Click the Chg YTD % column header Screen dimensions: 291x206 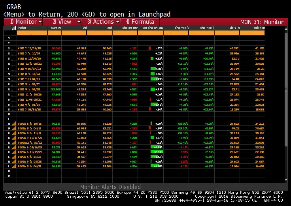click(182, 28)
